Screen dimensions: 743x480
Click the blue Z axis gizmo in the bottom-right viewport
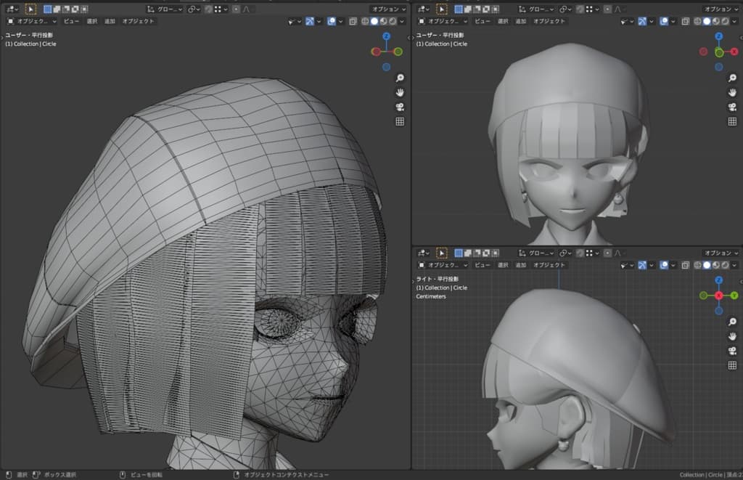pyautogui.click(x=718, y=280)
